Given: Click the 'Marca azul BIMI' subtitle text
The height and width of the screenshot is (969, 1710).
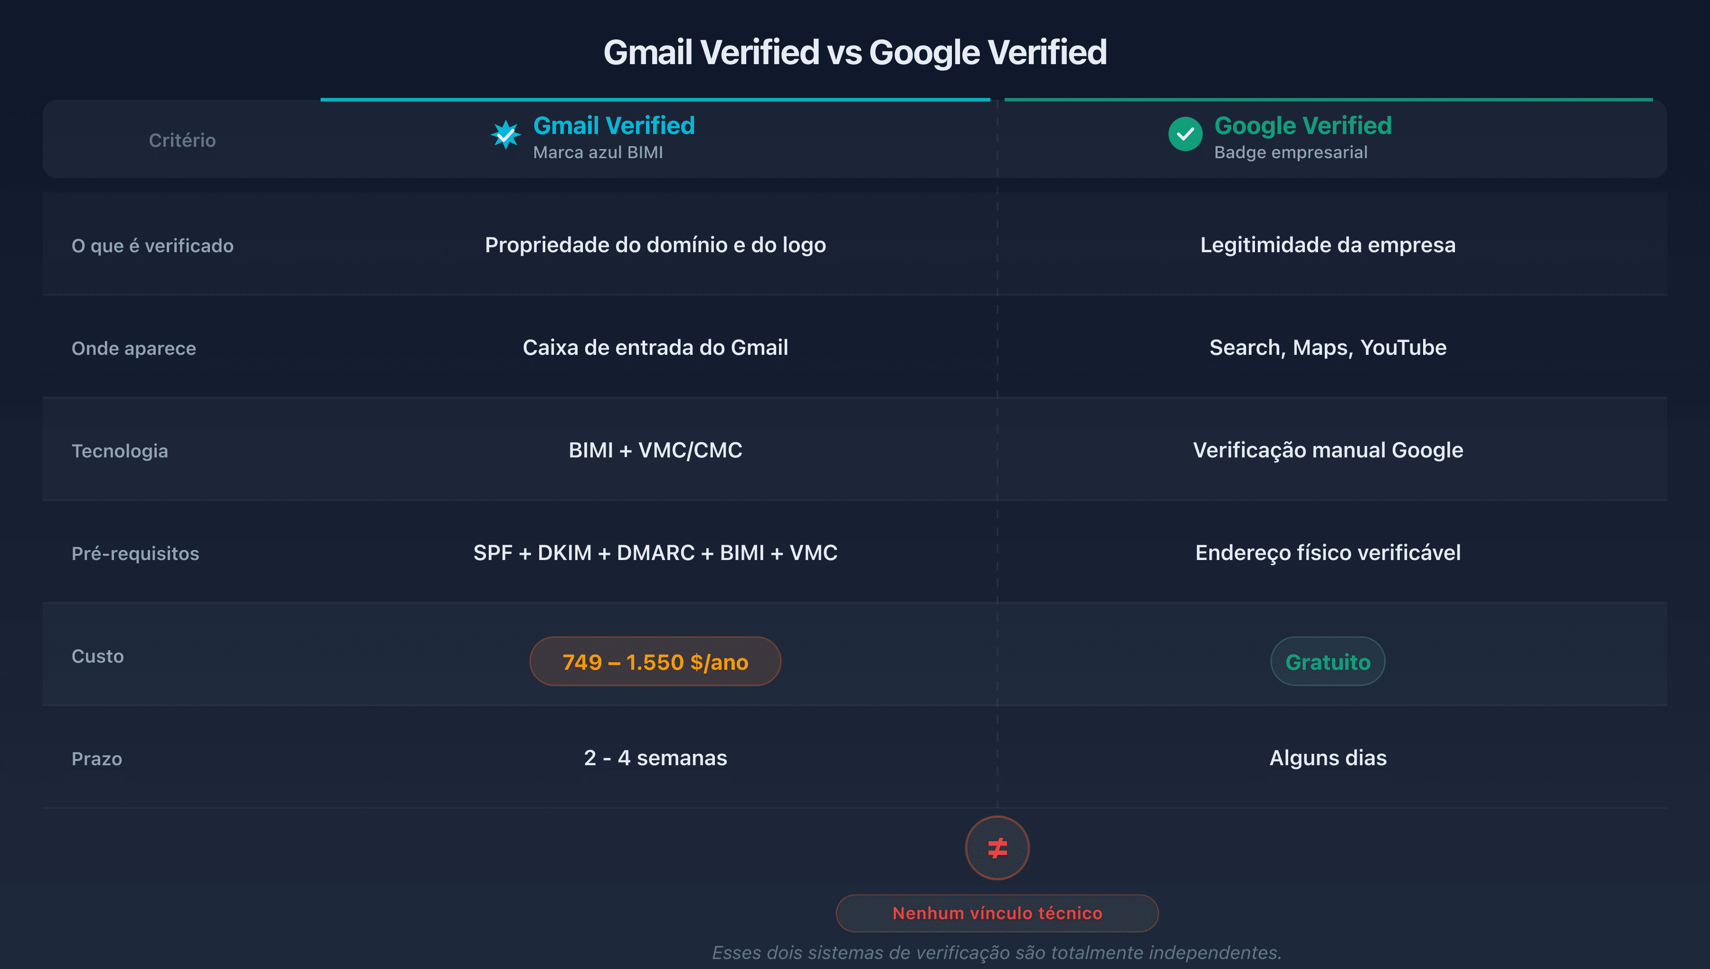Looking at the screenshot, I should [598, 152].
